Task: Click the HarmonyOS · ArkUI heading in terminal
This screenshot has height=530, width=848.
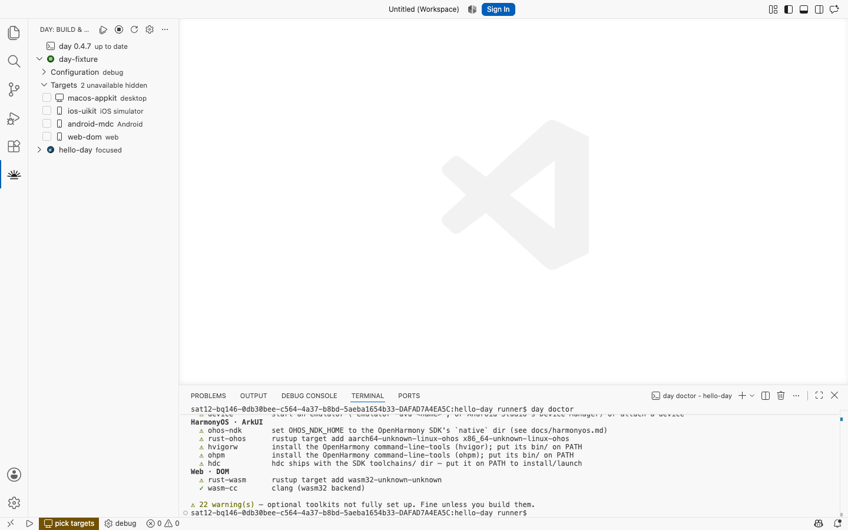Action: tap(227, 422)
